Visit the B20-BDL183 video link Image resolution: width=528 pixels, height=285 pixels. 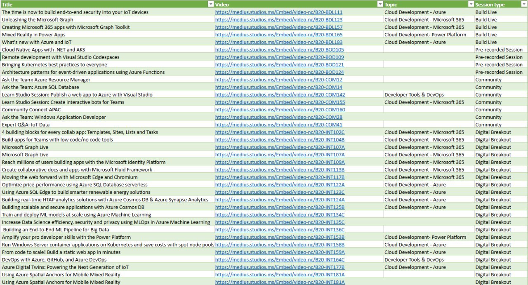point(279,42)
